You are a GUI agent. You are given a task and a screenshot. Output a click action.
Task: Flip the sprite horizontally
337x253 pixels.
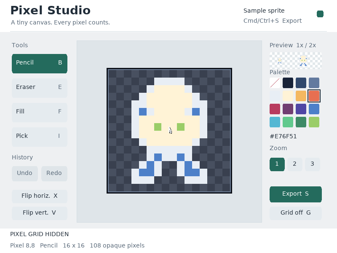pyautogui.click(x=40, y=196)
